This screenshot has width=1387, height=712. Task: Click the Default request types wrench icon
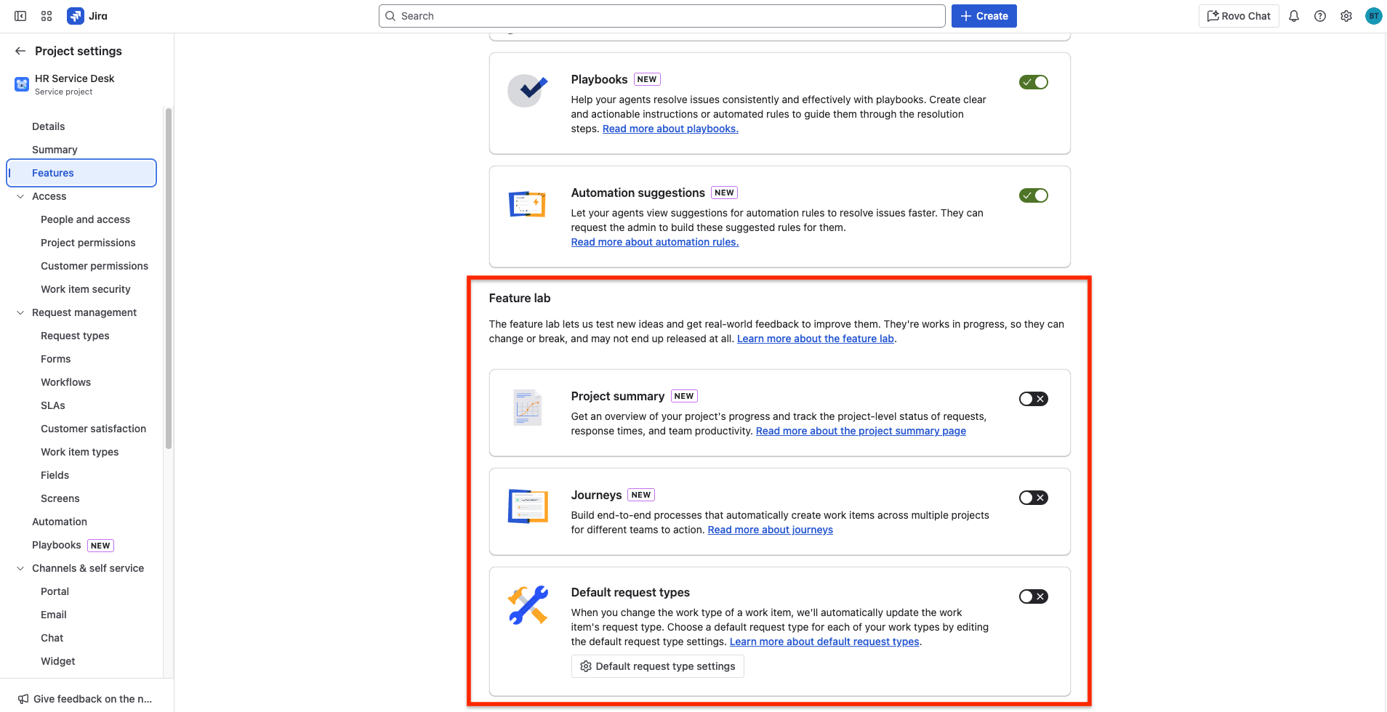pyautogui.click(x=528, y=605)
